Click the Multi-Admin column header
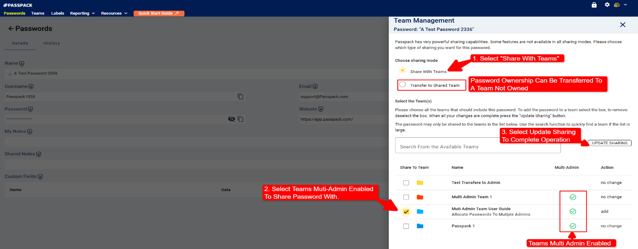Image resolution: width=638 pixels, height=249 pixels. click(x=566, y=167)
